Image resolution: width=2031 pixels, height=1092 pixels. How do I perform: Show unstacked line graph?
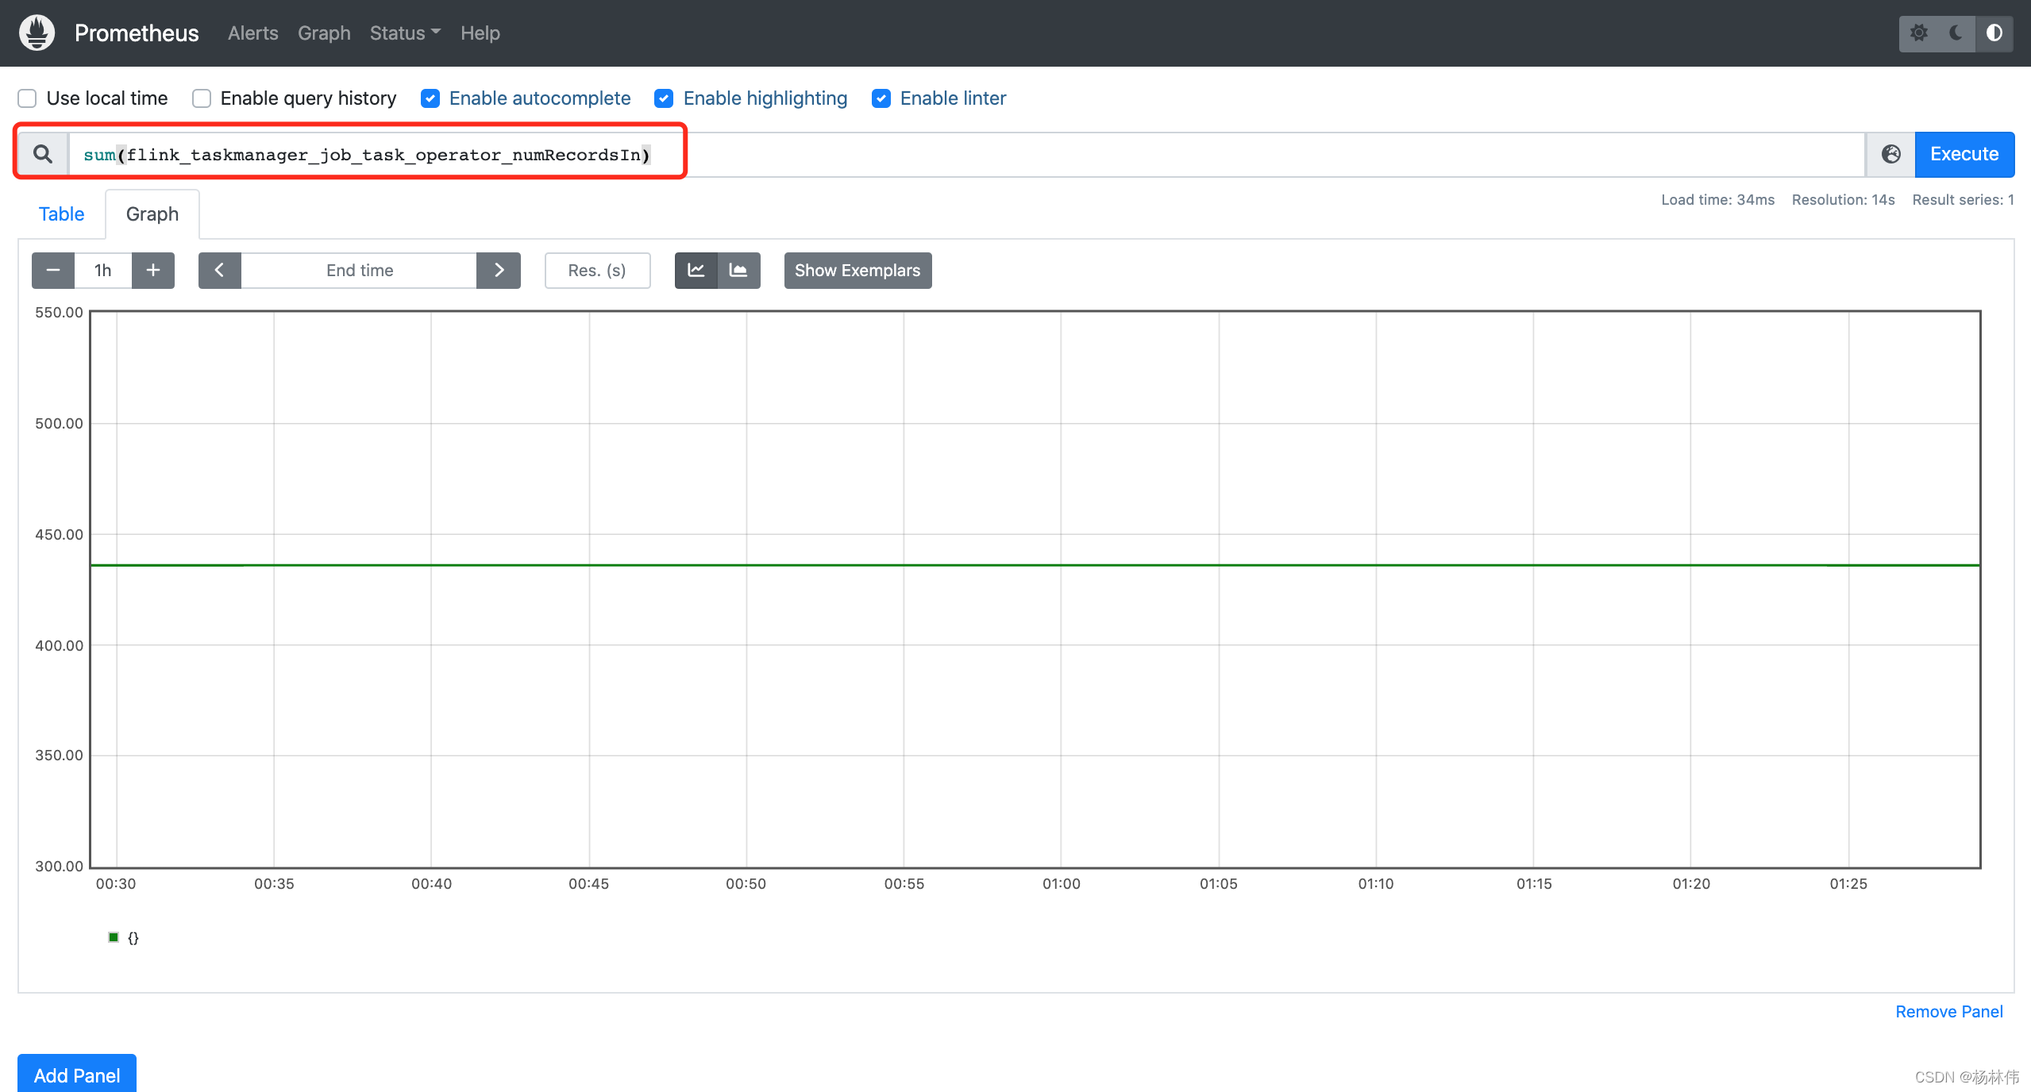coord(696,271)
